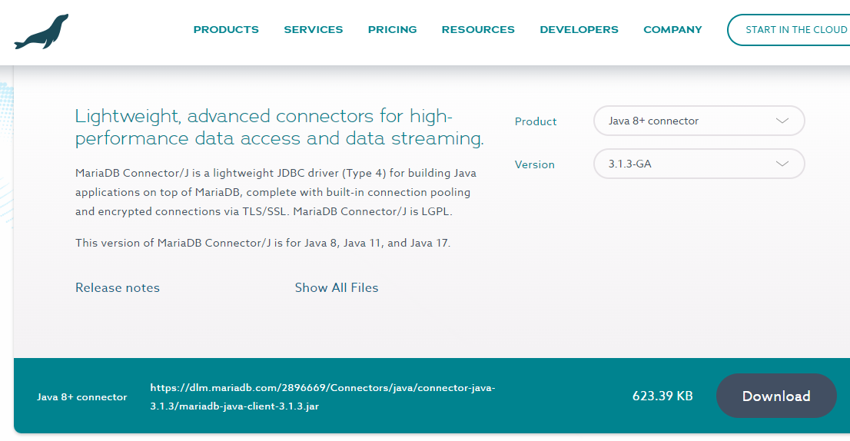The height and width of the screenshot is (441, 850).
Task: Click the Lightweight, advanced connectors heading
Action: click(x=279, y=128)
